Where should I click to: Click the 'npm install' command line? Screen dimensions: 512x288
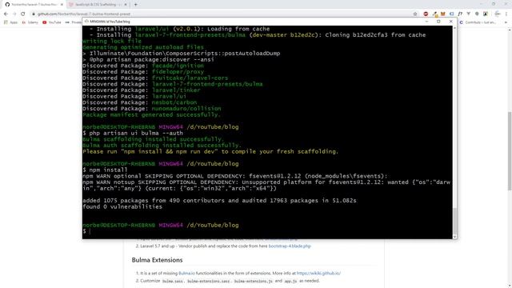(x=105, y=170)
